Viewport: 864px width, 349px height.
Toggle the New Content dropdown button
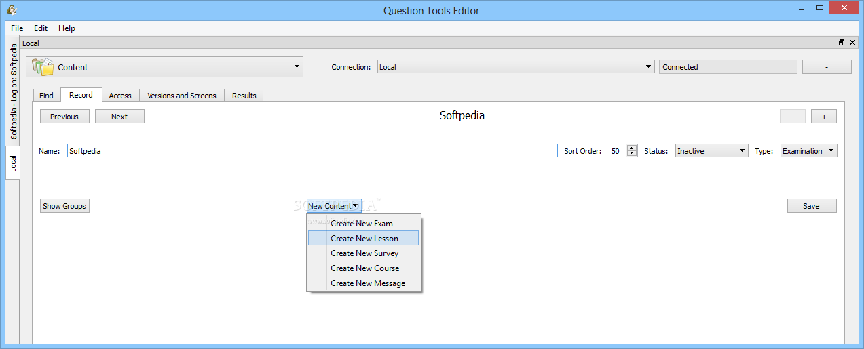[x=333, y=206]
